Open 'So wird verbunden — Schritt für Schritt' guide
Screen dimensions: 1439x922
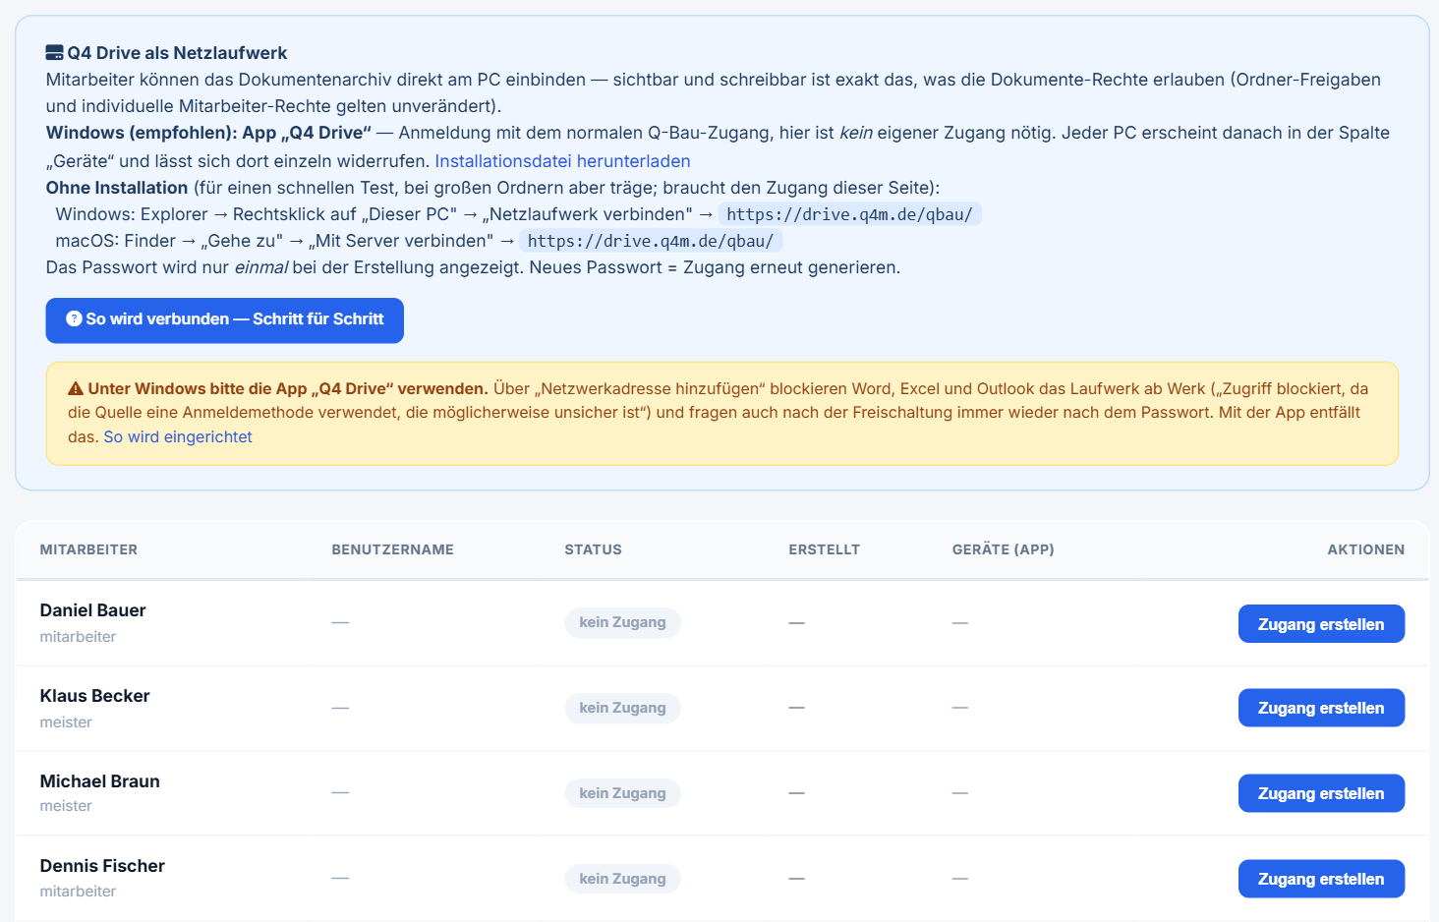click(224, 320)
